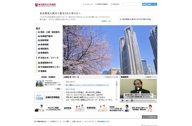Play the video using center play overlay
The height and width of the screenshot is (126, 192).
click(138, 89)
